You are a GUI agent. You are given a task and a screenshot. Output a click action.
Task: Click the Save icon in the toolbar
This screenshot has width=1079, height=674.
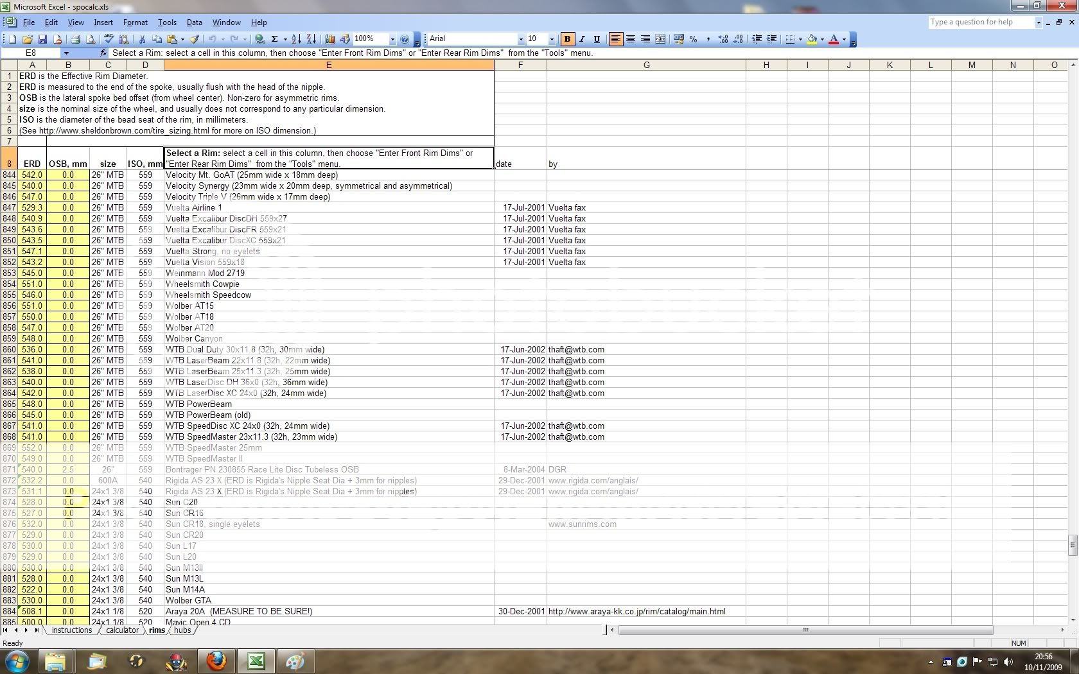tap(42, 39)
